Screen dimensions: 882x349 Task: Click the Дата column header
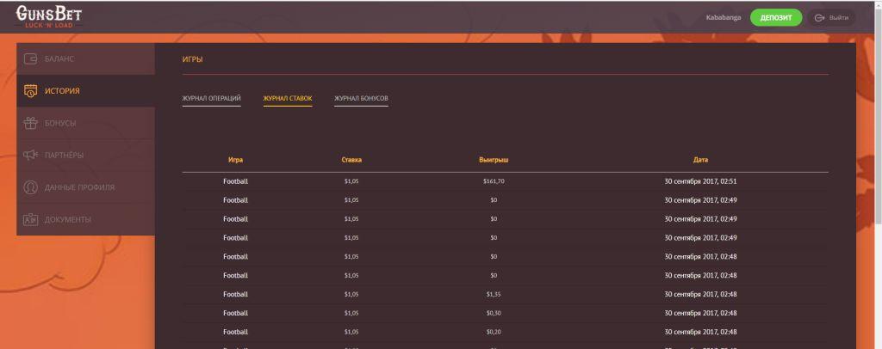pos(700,160)
